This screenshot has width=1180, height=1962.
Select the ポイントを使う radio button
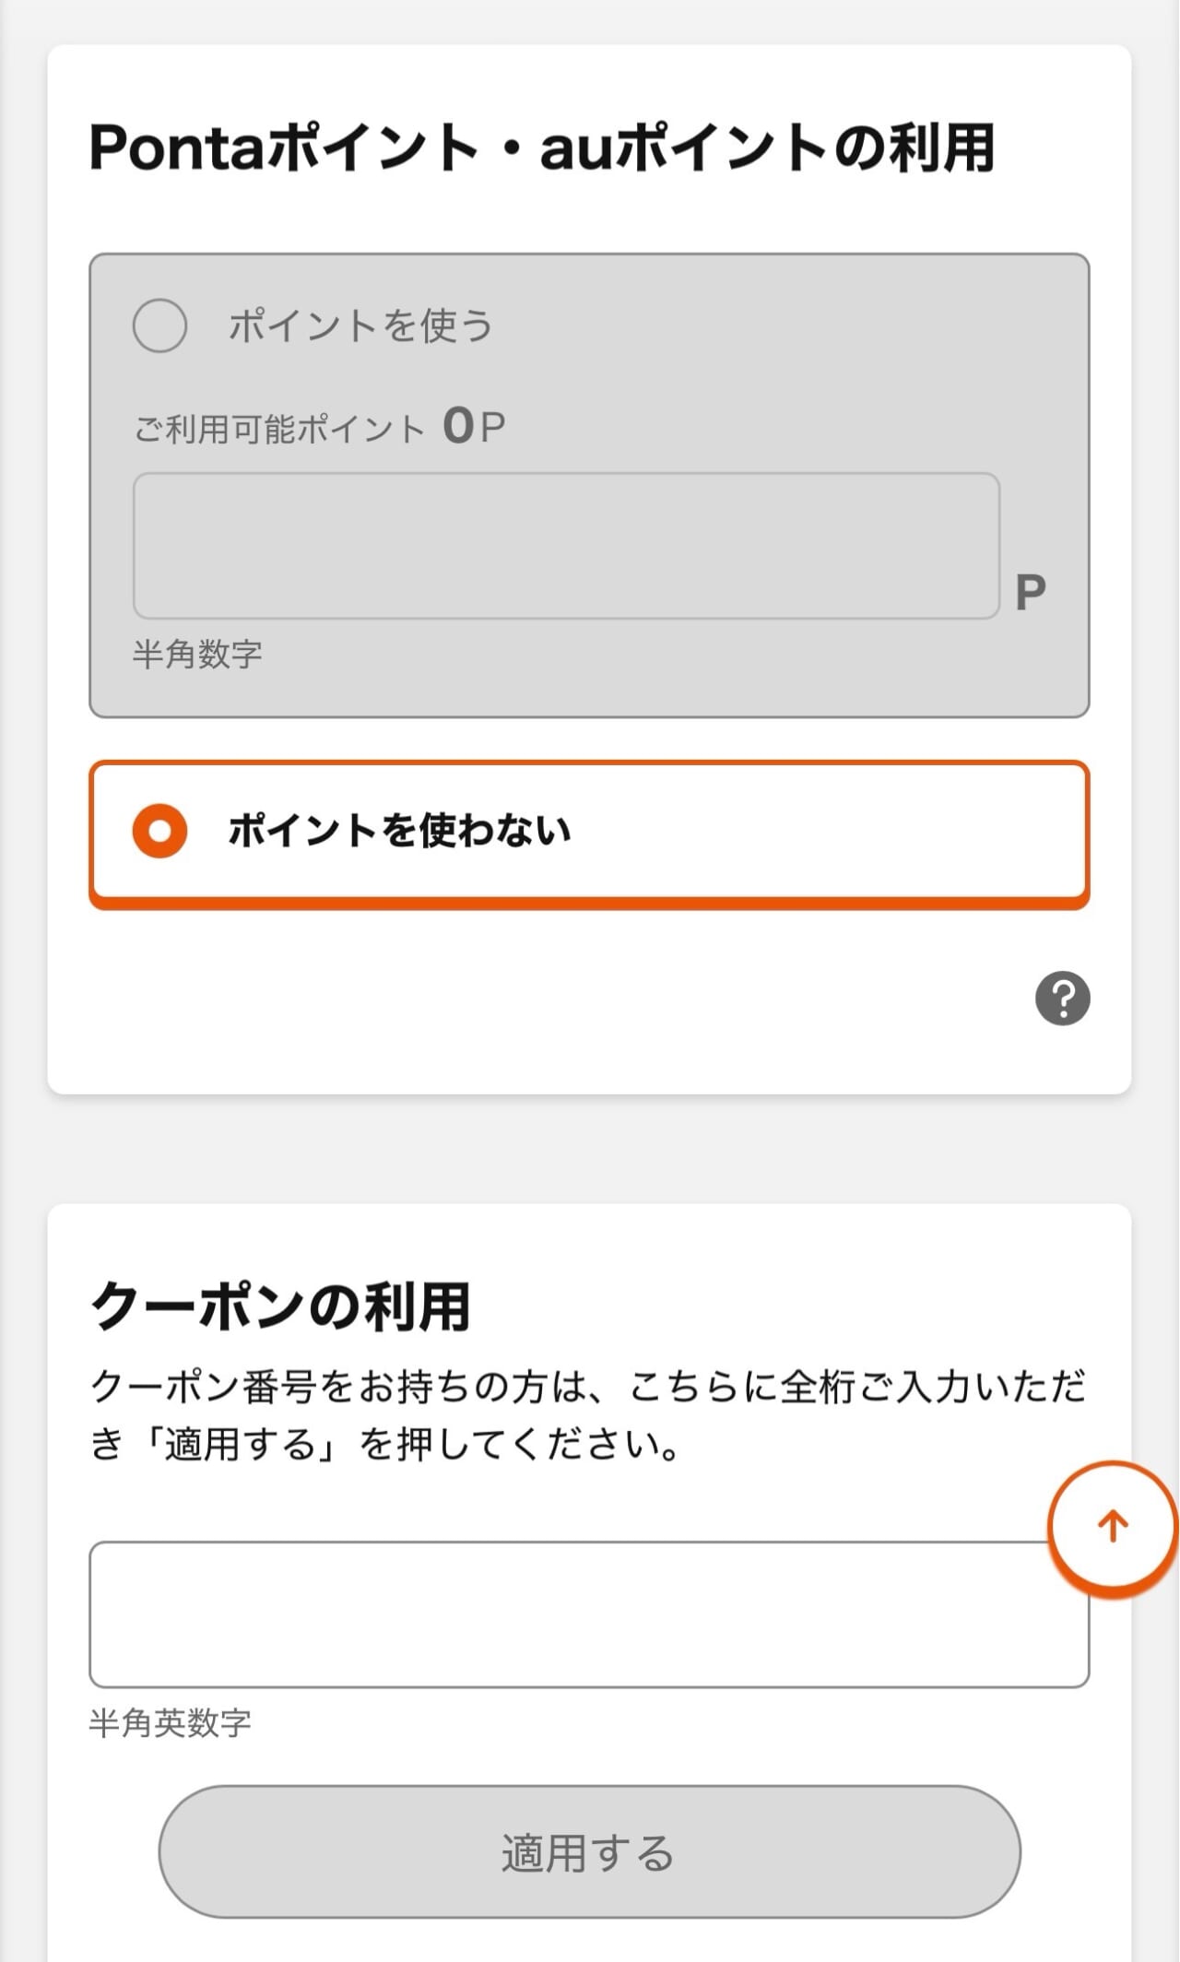(160, 325)
